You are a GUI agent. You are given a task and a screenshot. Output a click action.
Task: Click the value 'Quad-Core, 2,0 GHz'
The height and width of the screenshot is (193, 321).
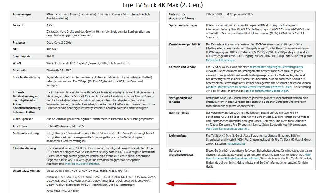coord(59,43)
